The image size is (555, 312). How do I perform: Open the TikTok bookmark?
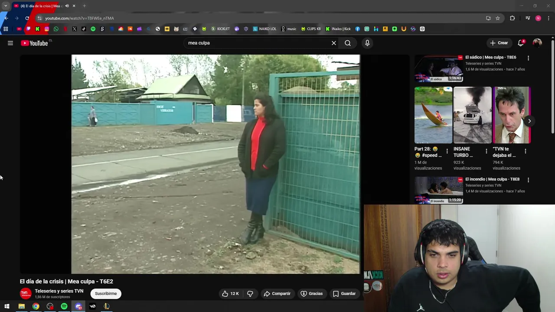click(84, 29)
